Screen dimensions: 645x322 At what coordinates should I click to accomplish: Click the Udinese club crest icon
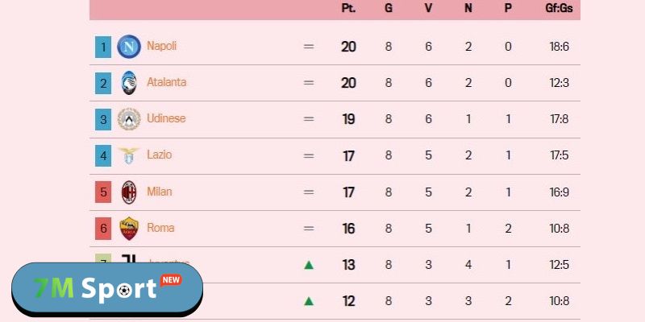pos(128,119)
